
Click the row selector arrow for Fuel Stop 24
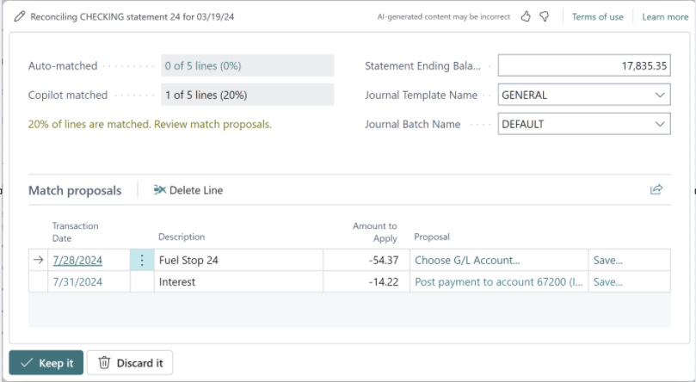tap(40, 260)
